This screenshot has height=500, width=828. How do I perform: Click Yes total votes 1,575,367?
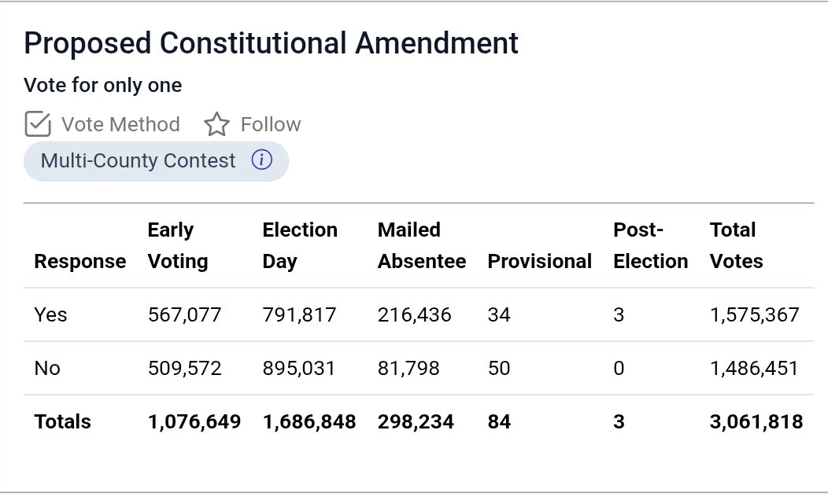tap(755, 315)
